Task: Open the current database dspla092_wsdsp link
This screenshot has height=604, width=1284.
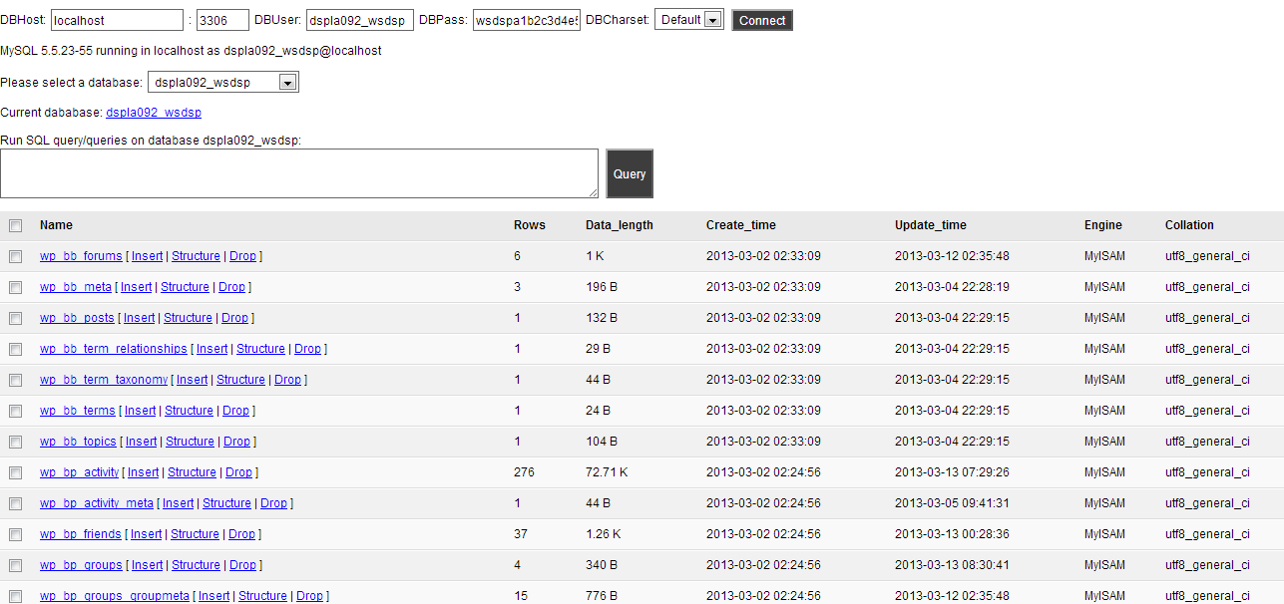Action: click(154, 113)
